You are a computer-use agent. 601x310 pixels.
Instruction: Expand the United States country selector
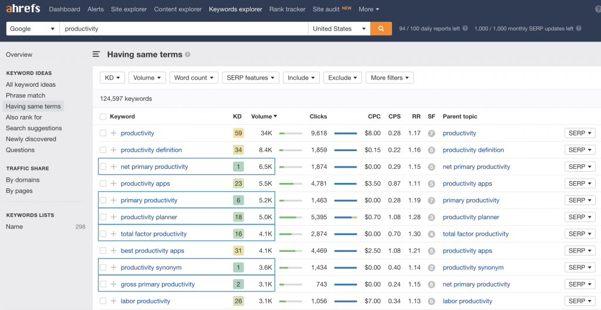(339, 29)
